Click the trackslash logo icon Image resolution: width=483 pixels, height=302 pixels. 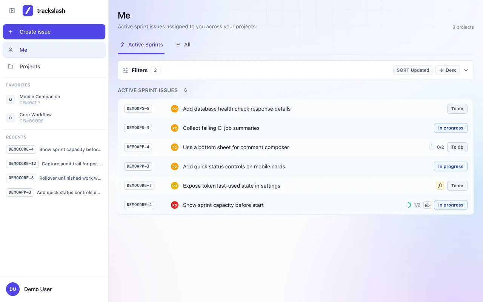tap(28, 11)
